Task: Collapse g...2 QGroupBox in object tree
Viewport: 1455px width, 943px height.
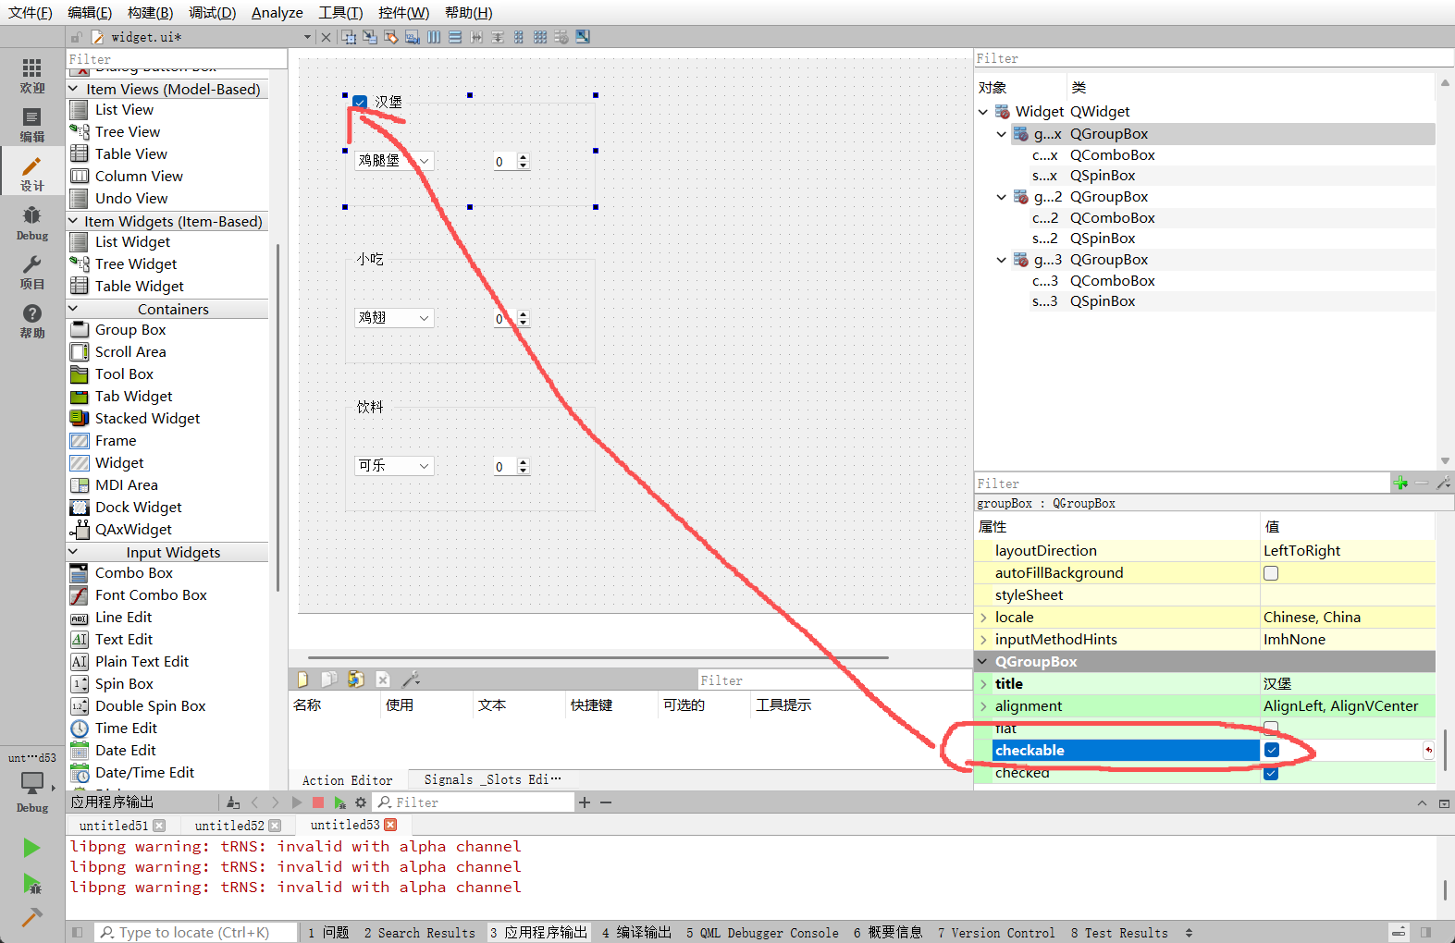Action: tap(1001, 197)
